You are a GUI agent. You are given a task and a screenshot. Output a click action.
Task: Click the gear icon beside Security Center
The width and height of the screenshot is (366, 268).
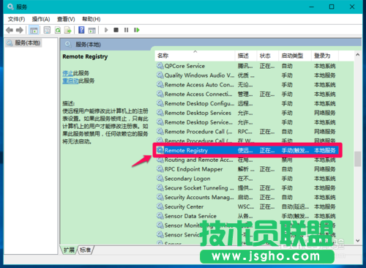click(160, 206)
